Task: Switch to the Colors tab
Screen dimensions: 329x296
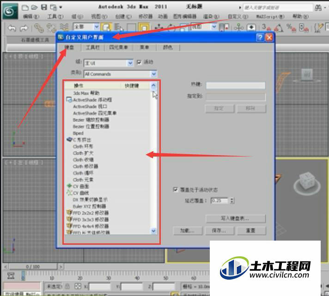Action: click(x=168, y=48)
